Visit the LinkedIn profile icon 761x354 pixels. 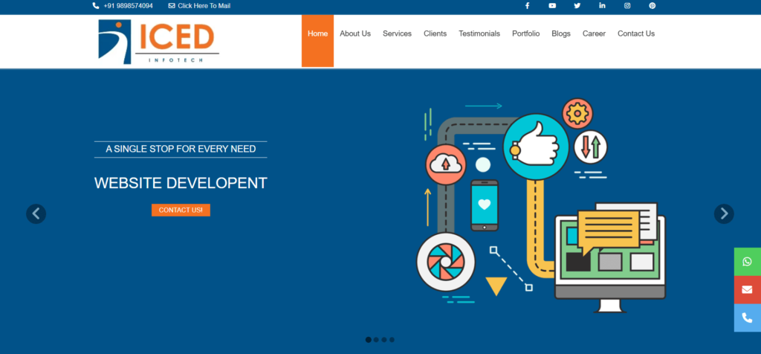pyautogui.click(x=602, y=6)
